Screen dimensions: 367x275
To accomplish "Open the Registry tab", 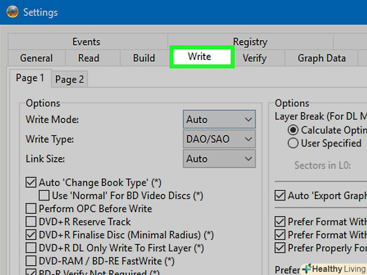I will click(250, 42).
